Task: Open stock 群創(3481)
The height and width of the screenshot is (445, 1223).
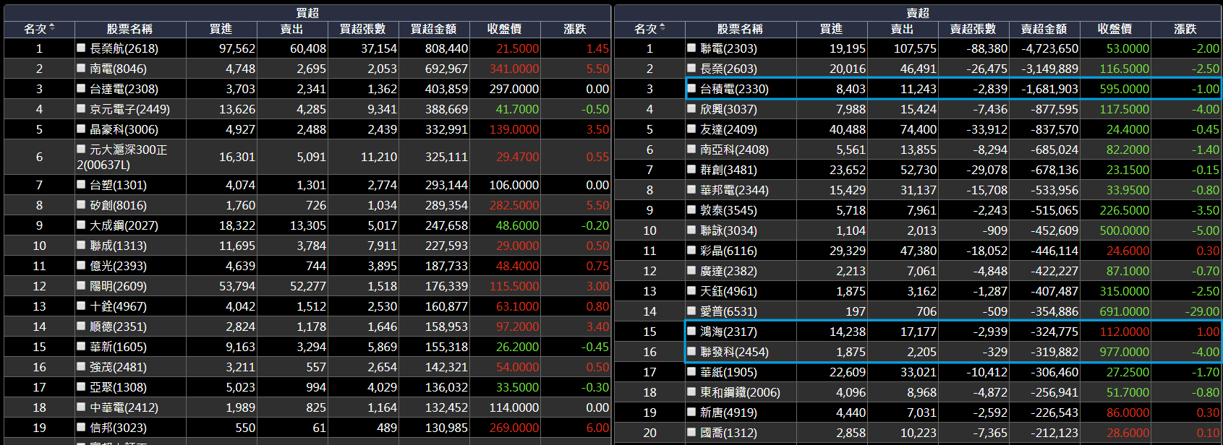Action: click(x=728, y=170)
